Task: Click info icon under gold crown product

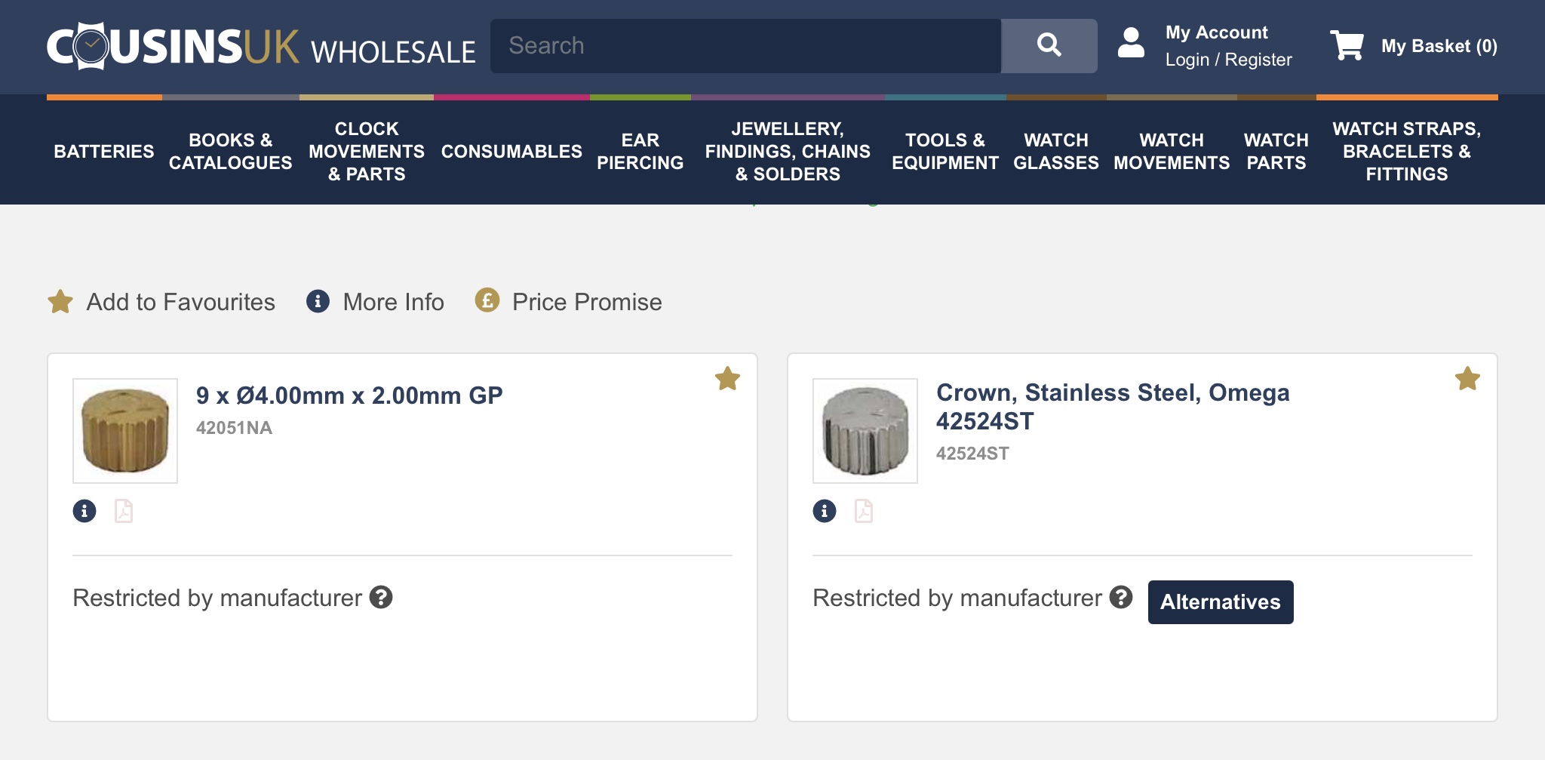Action: pos(84,511)
